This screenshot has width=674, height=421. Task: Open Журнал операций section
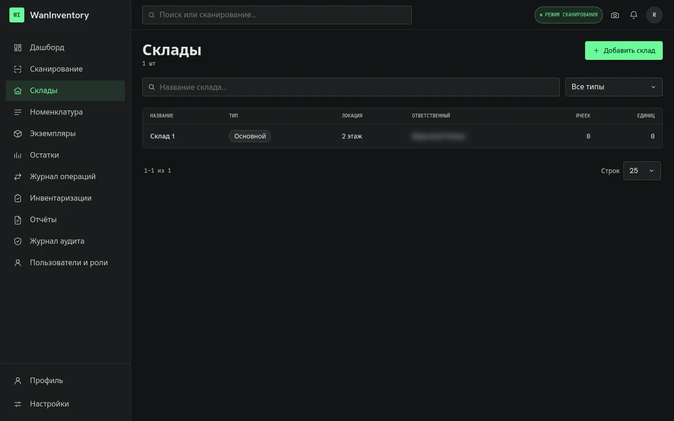point(65,177)
